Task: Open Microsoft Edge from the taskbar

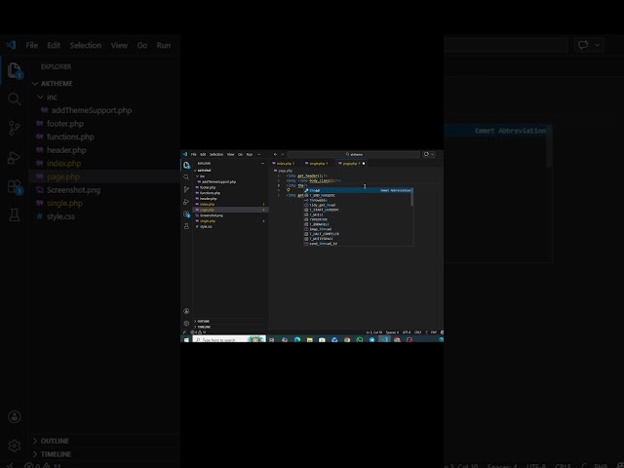Action: click(297, 340)
